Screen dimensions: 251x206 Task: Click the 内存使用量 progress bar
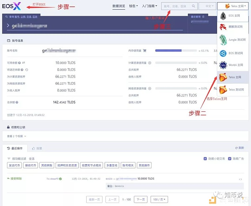[176, 51]
